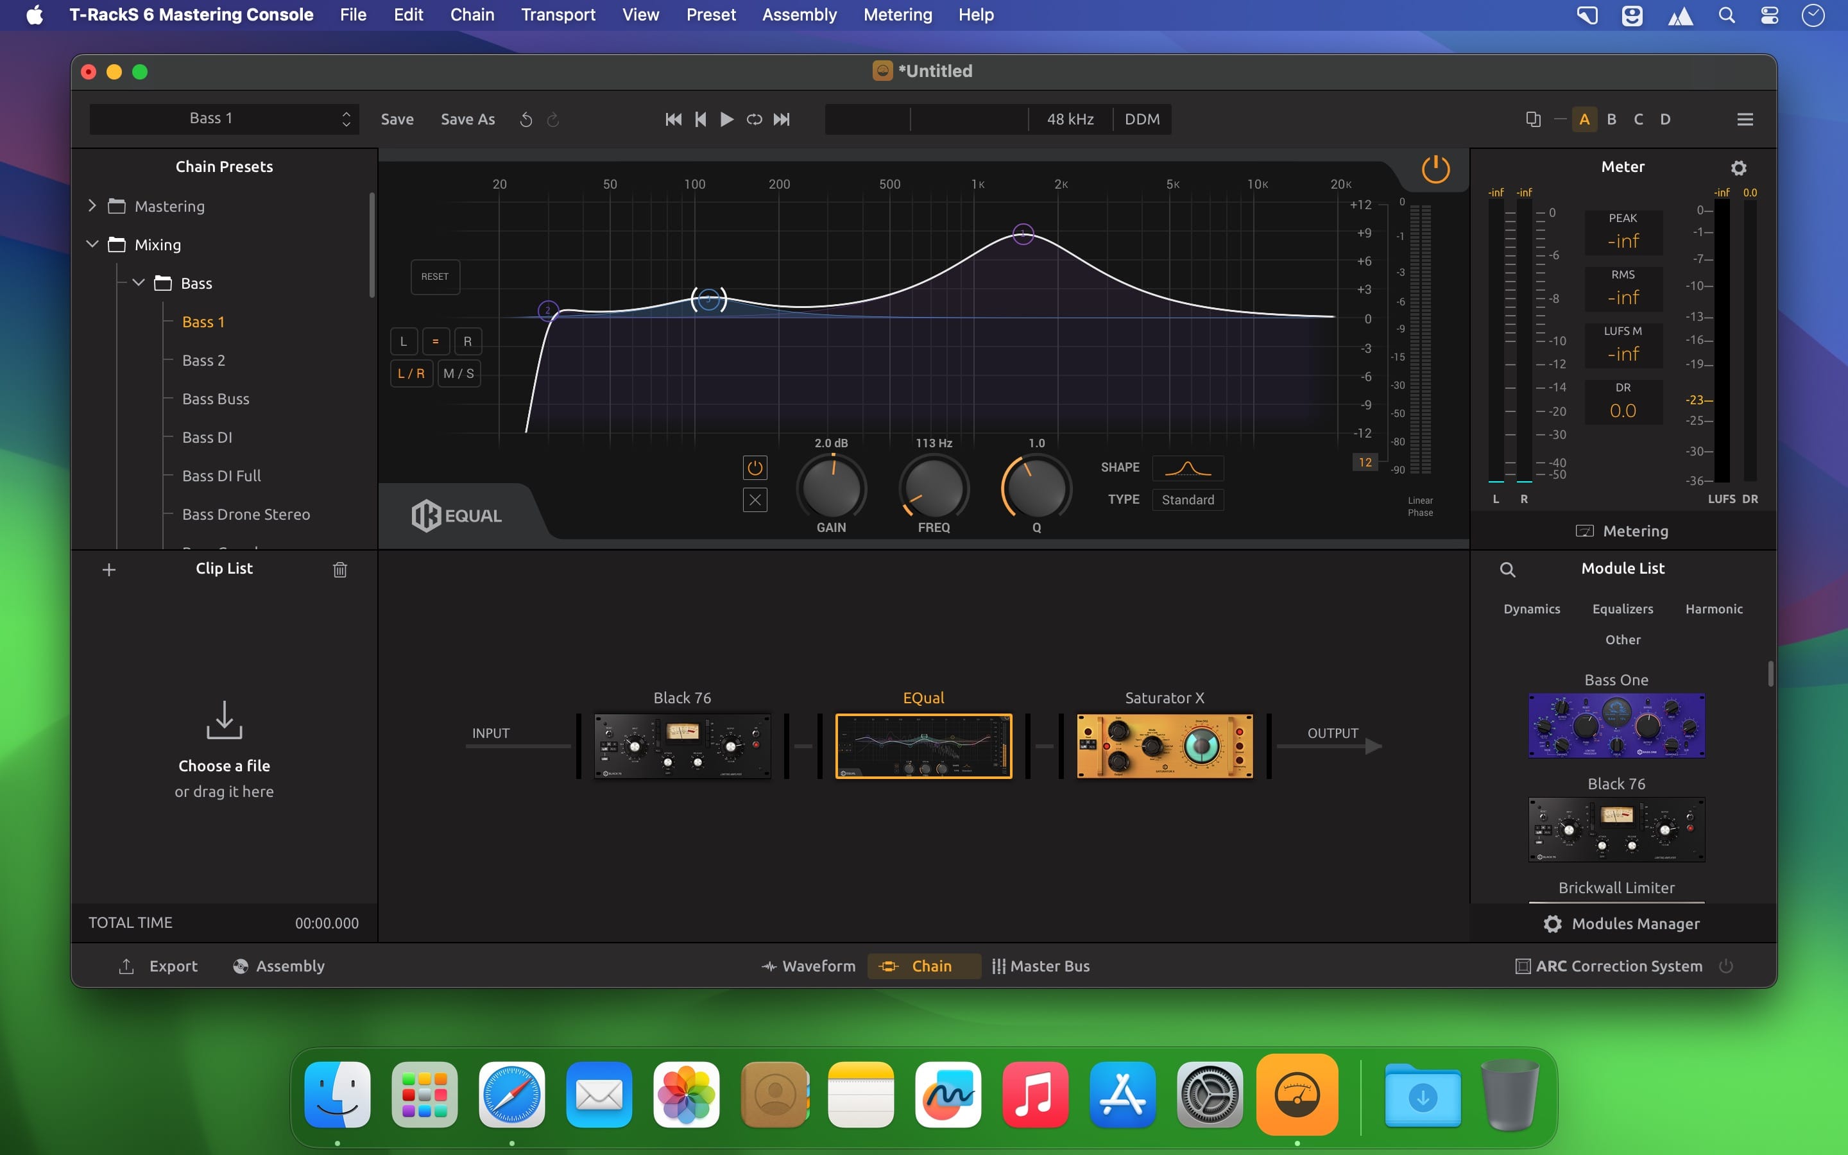The width and height of the screenshot is (1848, 1155).
Task: Switch to the Waveform tab
Action: point(809,966)
